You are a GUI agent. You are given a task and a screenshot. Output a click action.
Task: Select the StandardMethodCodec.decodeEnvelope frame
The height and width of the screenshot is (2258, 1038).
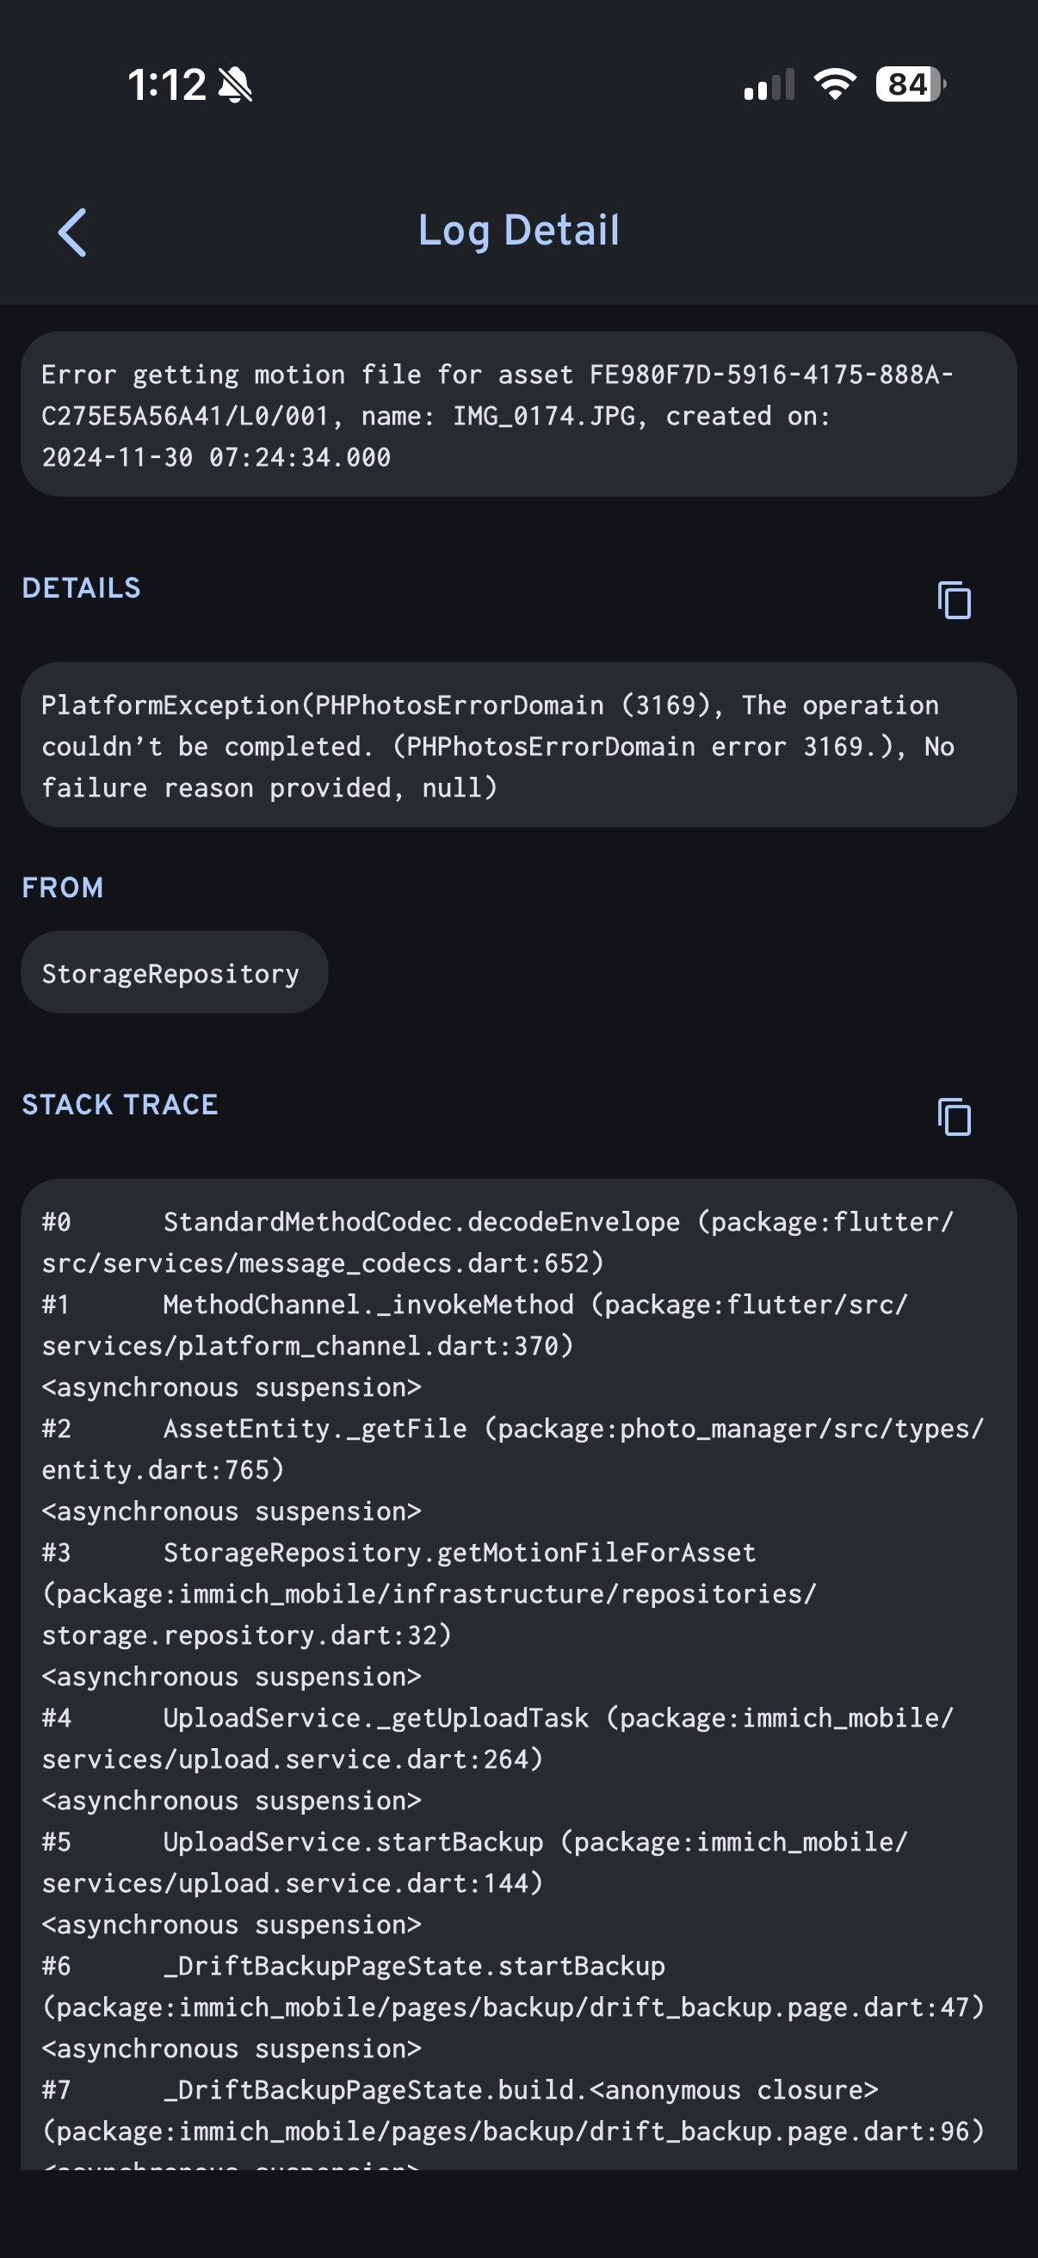499,1242
